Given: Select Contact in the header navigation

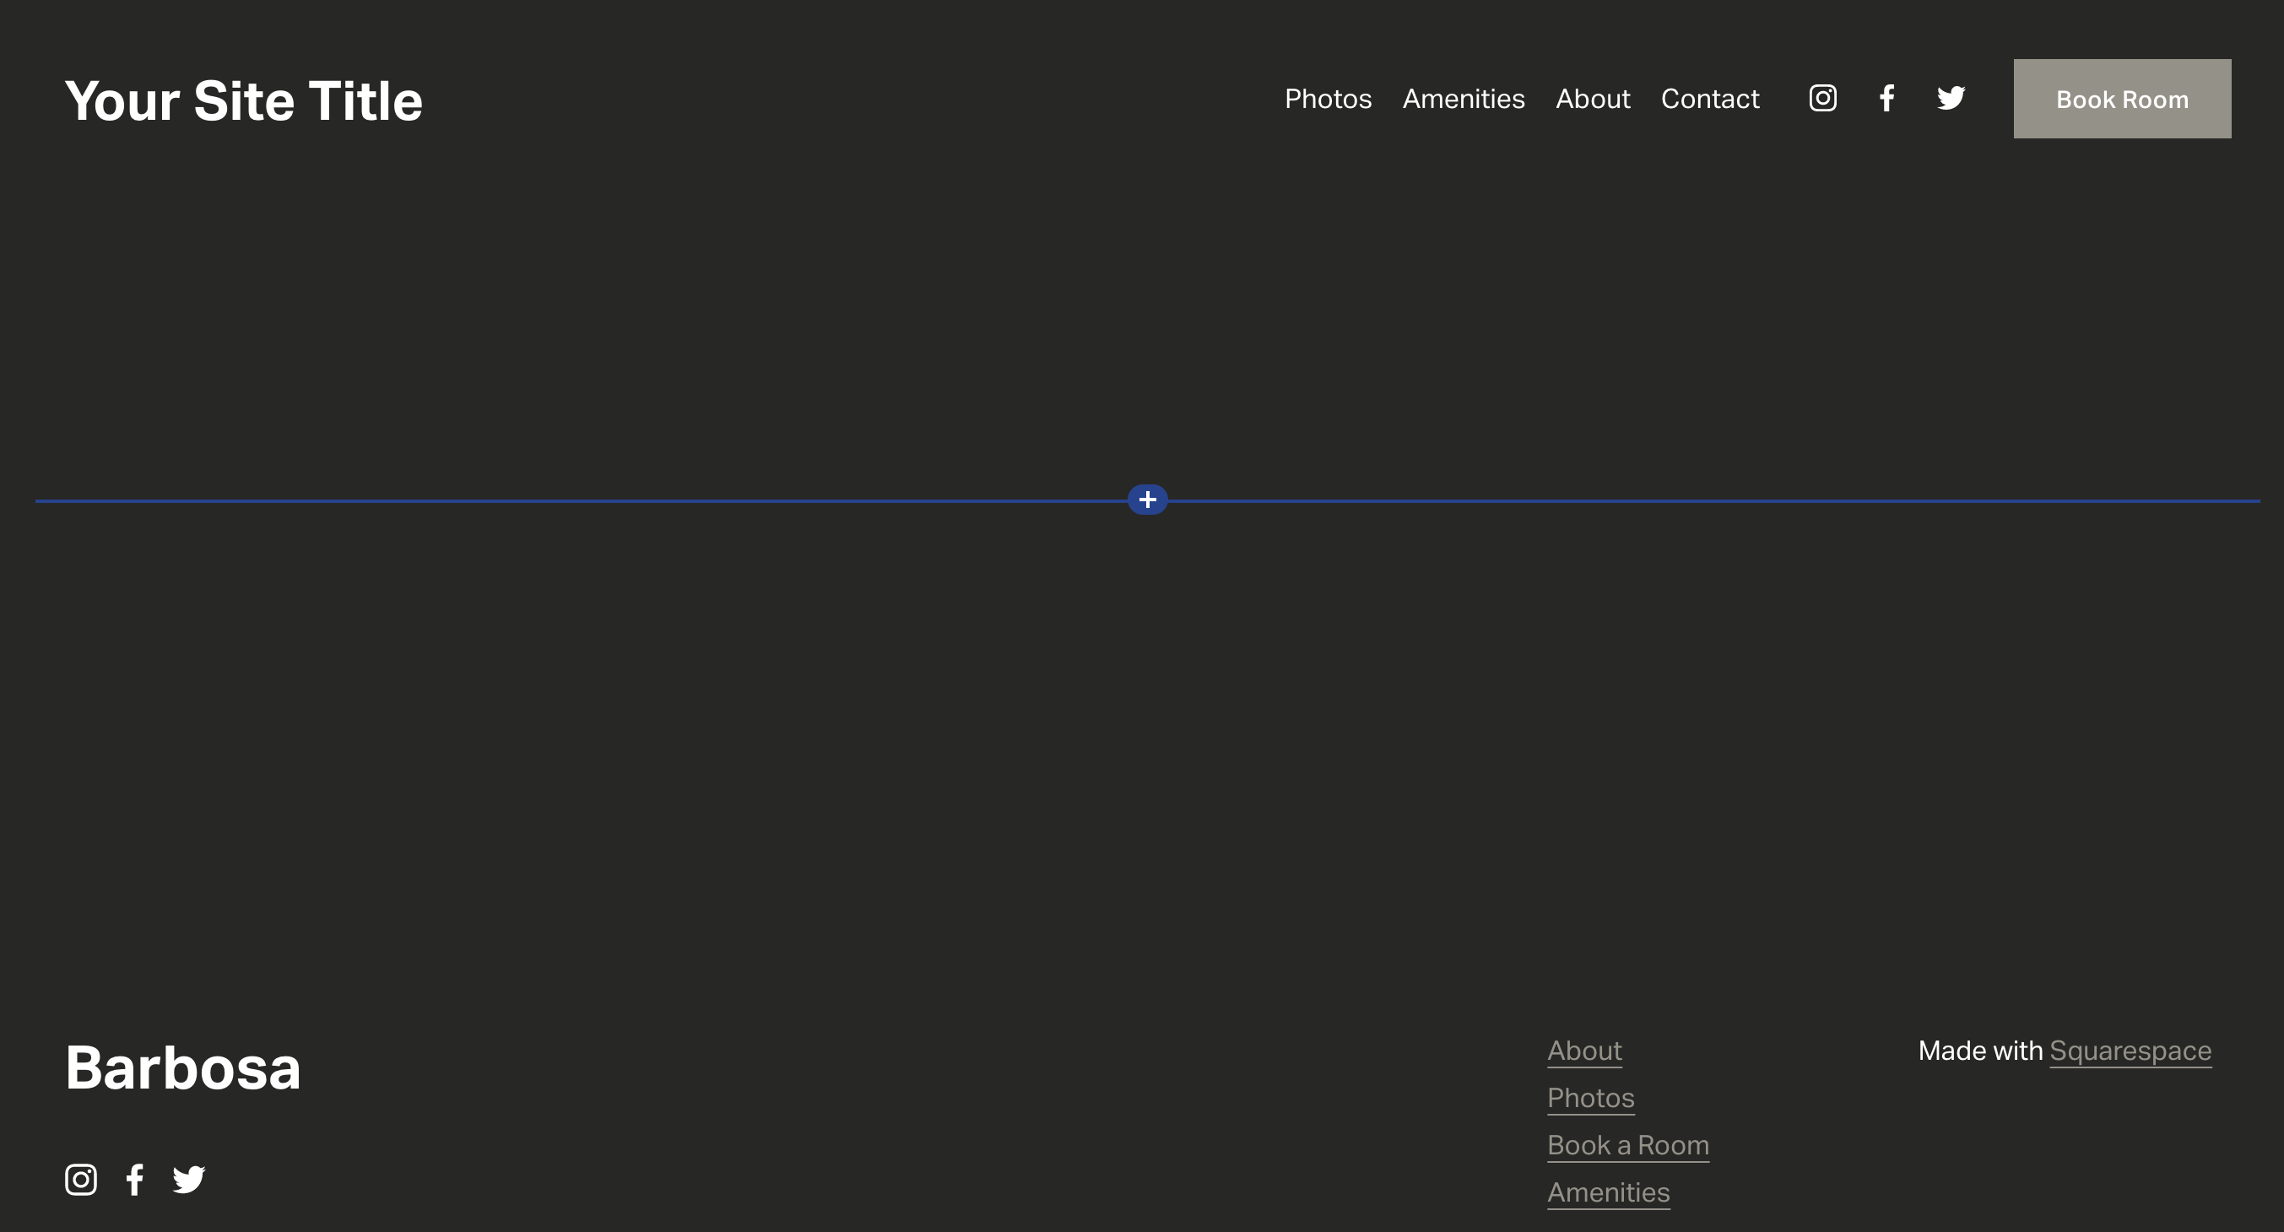Looking at the screenshot, I should click(x=1709, y=99).
